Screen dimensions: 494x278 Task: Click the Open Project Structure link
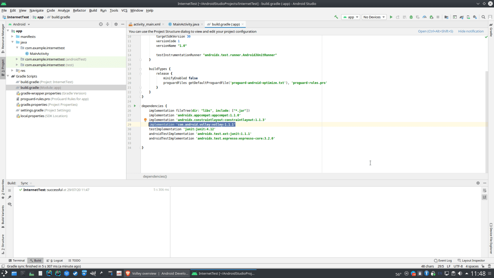tap(435, 31)
